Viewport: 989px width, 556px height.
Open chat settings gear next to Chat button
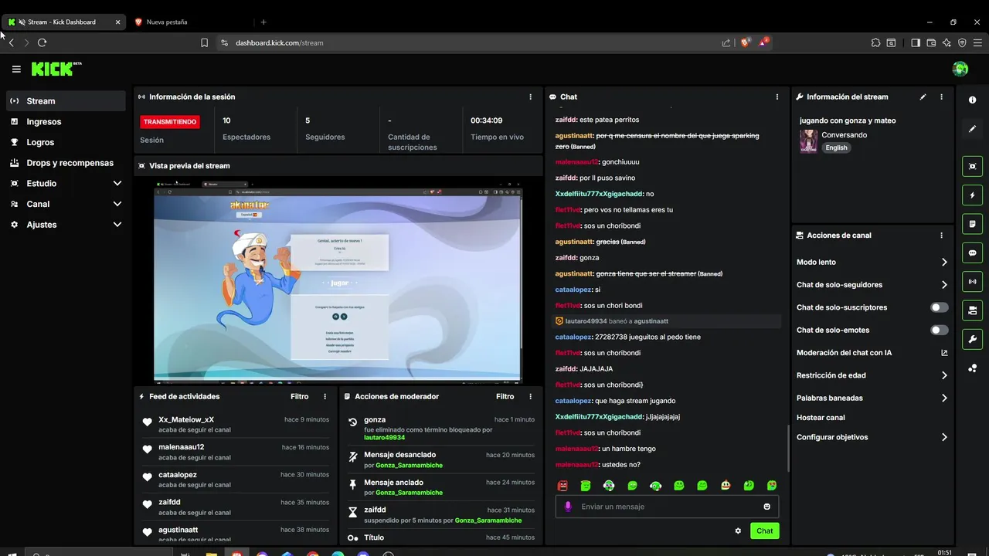[x=738, y=531]
